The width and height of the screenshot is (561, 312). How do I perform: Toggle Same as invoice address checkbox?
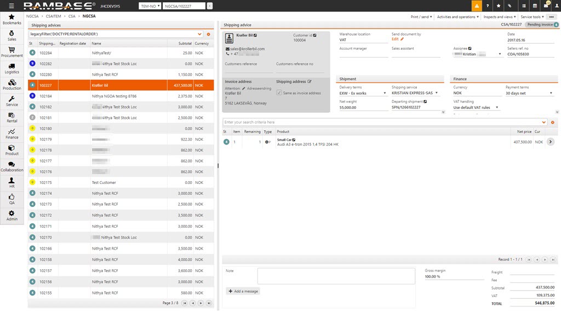(279, 93)
